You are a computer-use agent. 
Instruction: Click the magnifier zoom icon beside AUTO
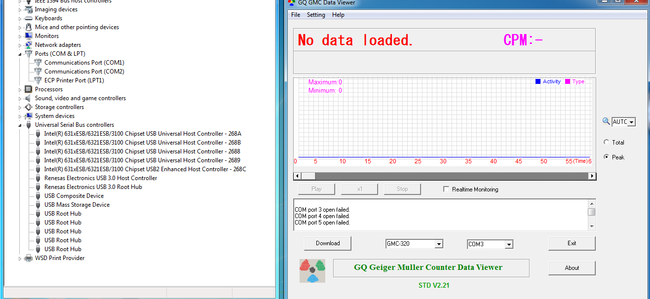pyautogui.click(x=607, y=121)
